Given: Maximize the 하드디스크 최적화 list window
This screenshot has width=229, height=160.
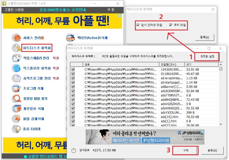Looking at the screenshot, I should point(209,48).
